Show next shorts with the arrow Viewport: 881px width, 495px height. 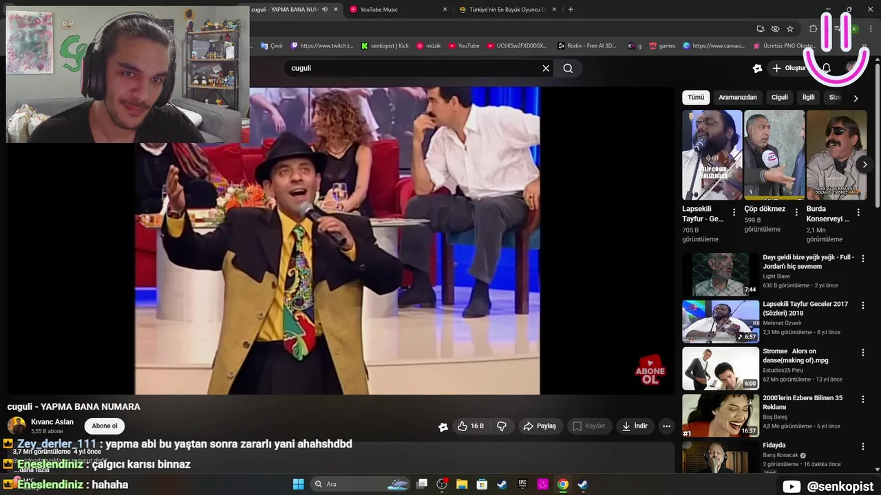tap(864, 164)
